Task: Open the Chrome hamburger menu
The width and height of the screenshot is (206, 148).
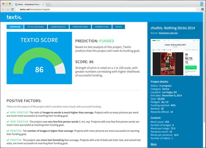Action: [x=203, y=9]
